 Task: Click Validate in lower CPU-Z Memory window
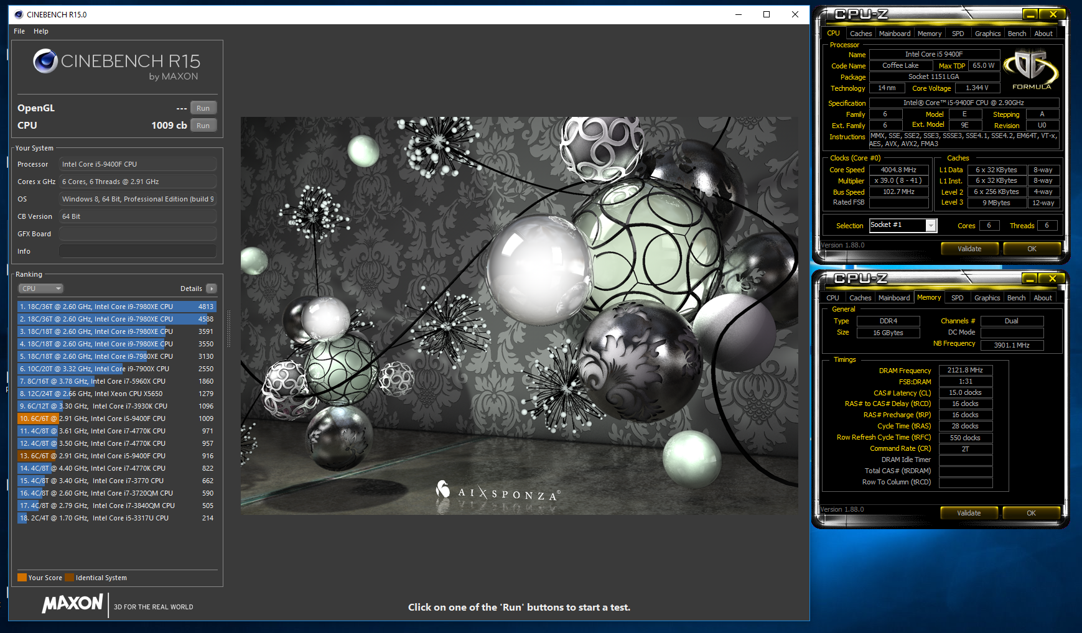point(969,513)
